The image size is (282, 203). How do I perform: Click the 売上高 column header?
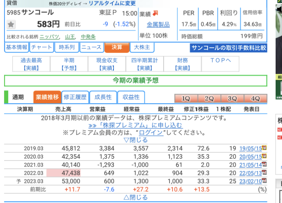tap(63, 109)
